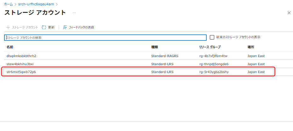Viewport: 293px width, 131px height.
Task: Select storage account str6mxt5qwb72p6
Action: 21,72
